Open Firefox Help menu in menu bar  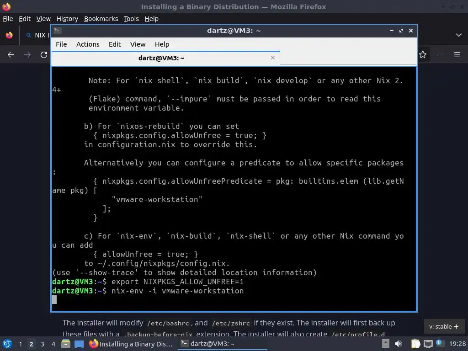click(151, 18)
